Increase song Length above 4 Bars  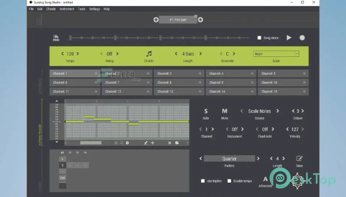[200, 54]
